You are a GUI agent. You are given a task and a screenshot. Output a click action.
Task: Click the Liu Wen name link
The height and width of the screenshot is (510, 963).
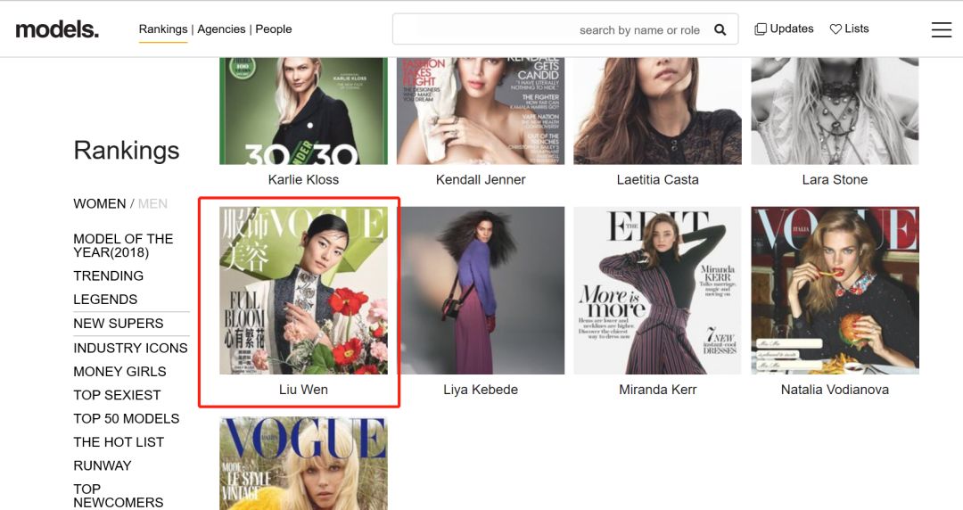303,390
